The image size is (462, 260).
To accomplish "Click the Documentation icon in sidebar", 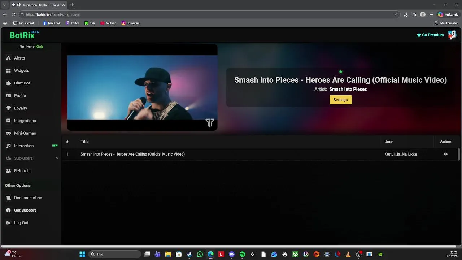I will click(8, 198).
